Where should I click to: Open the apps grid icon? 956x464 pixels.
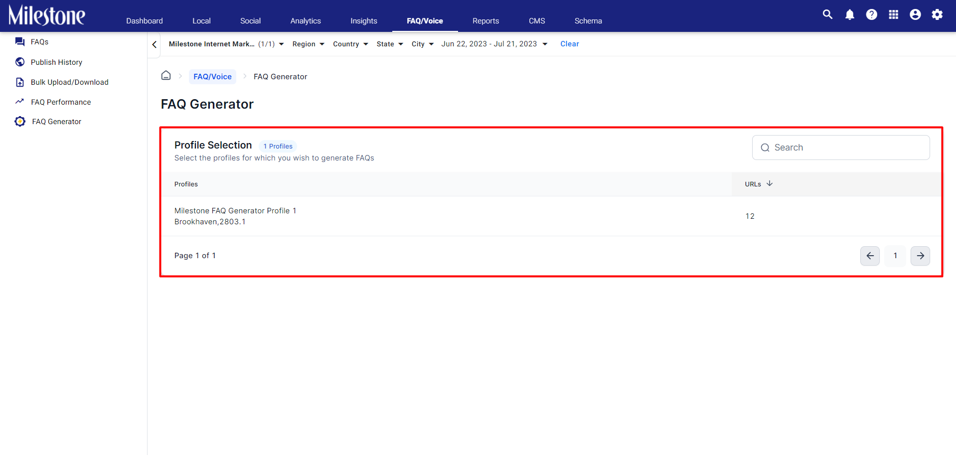(x=894, y=14)
